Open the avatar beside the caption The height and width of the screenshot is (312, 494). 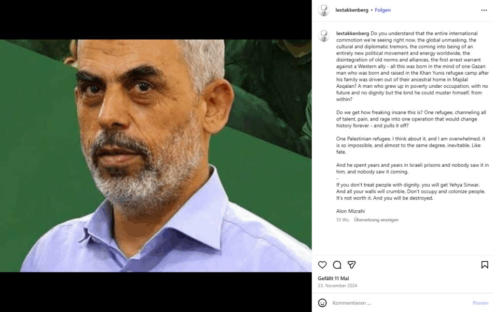(324, 36)
